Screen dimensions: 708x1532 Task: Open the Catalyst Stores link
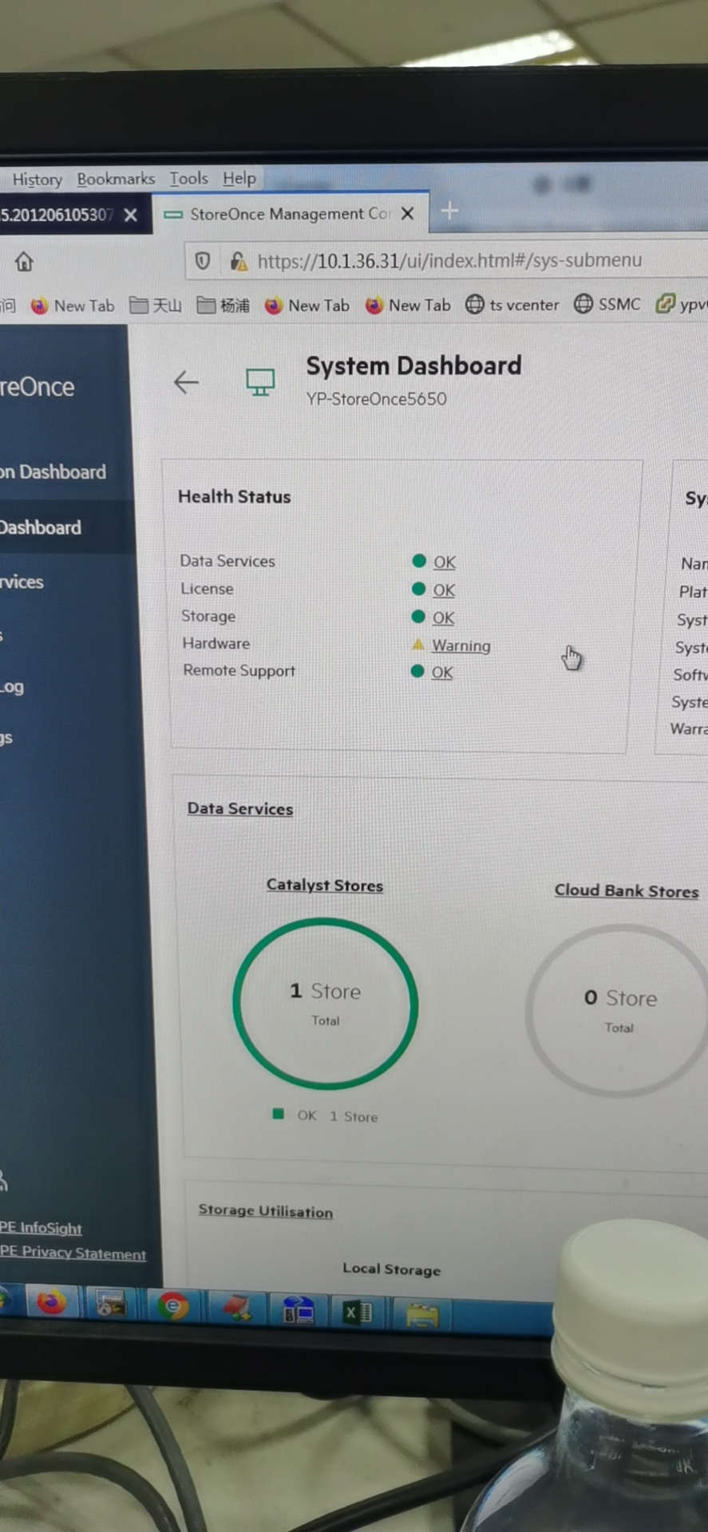[325, 885]
